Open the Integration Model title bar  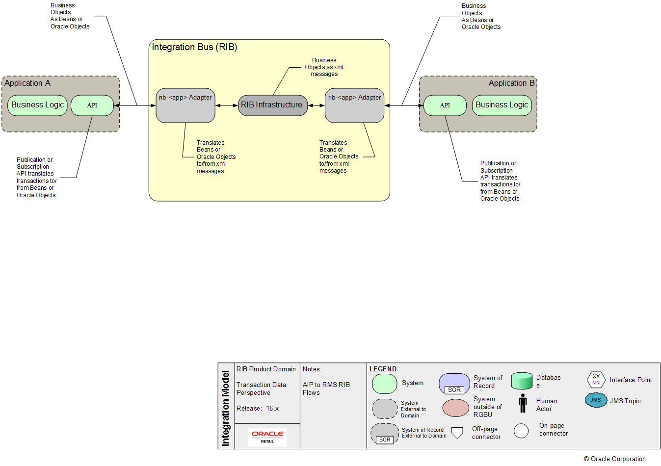coord(226,406)
